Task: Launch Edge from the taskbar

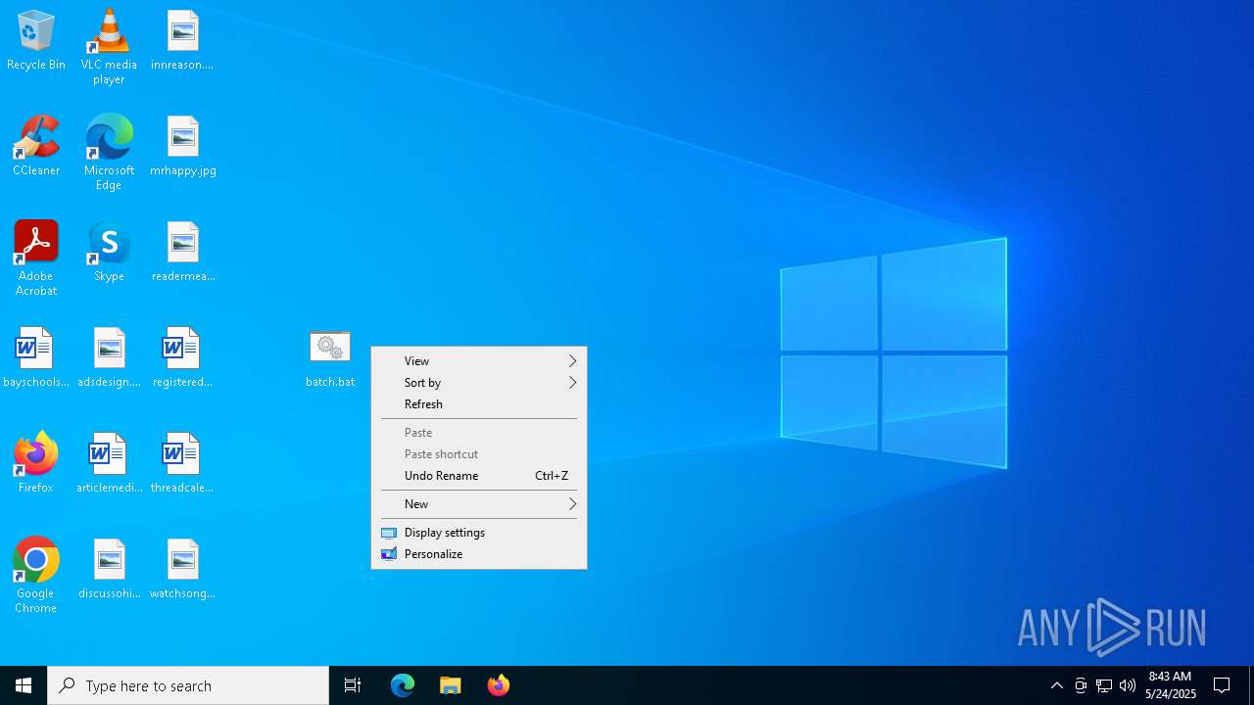Action: (403, 685)
